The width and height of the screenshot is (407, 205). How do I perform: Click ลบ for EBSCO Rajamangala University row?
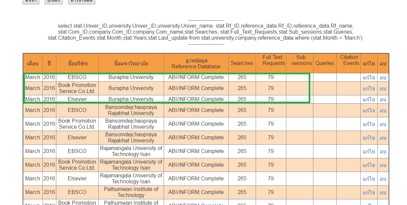click(383, 151)
